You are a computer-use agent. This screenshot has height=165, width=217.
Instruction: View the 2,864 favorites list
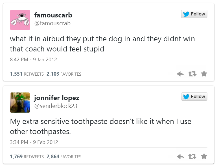click(64, 157)
